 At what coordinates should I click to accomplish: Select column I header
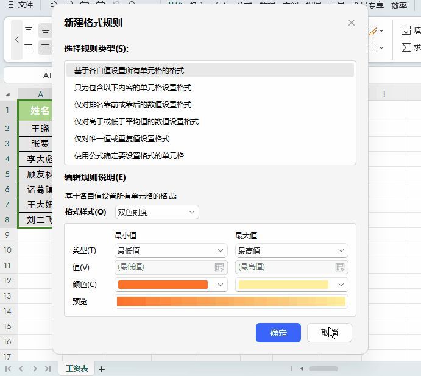[x=384, y=94]
